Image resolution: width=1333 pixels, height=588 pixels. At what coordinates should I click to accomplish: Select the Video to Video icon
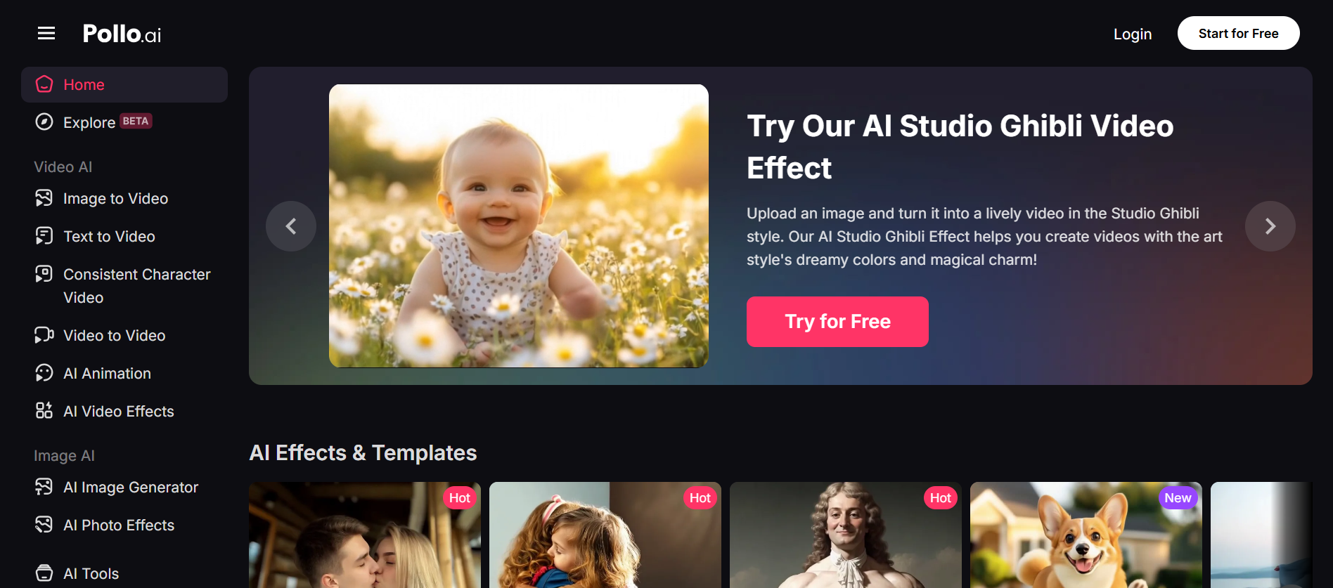point(44,335)
